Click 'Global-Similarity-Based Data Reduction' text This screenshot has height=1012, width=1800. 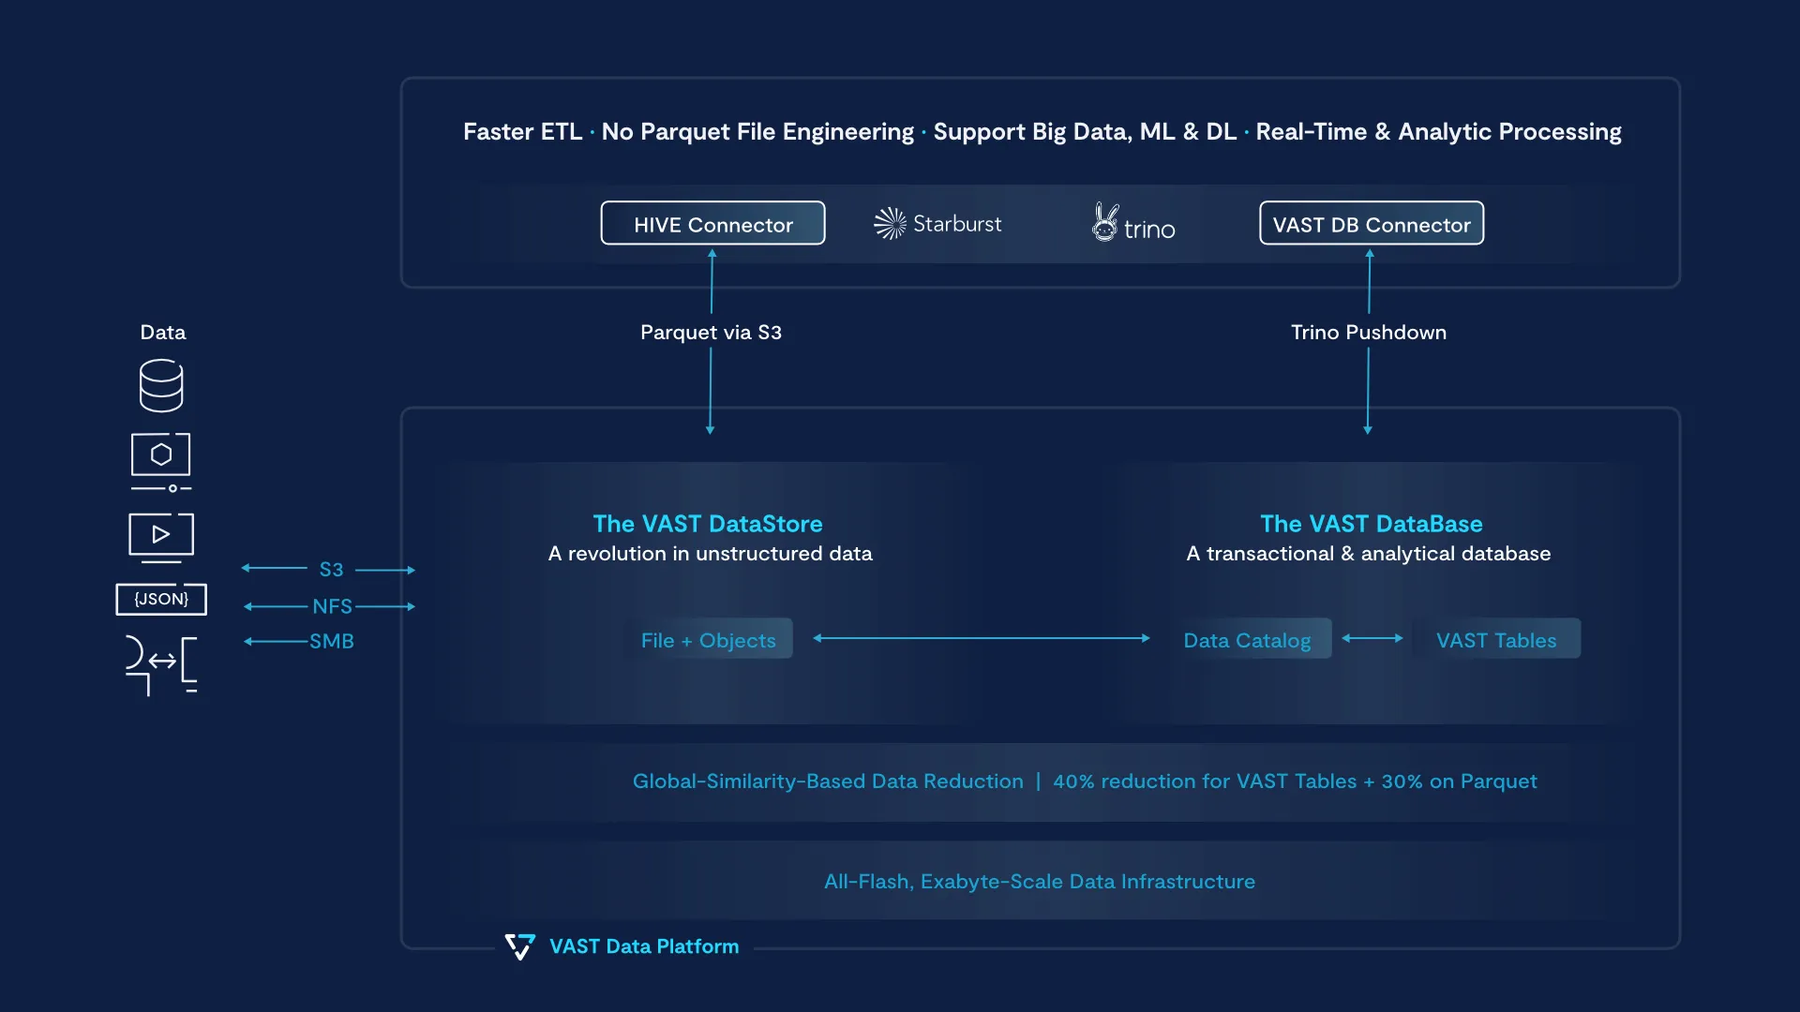click(828, 781)
